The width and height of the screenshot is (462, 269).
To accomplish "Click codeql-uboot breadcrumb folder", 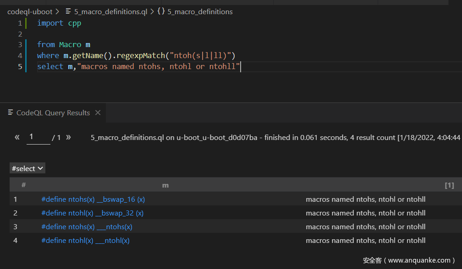I will click(30, 11).
